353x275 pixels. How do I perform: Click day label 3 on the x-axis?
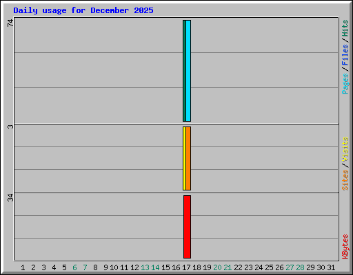(43, 267)
